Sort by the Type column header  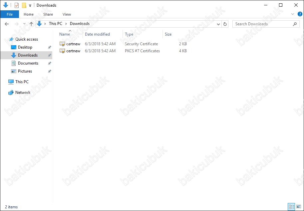129,34
